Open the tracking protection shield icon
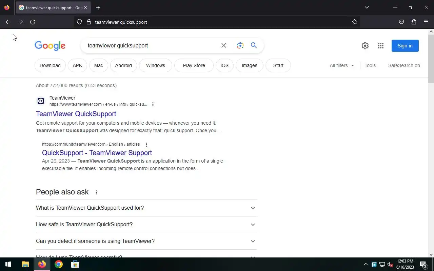 tap(79, 22)
